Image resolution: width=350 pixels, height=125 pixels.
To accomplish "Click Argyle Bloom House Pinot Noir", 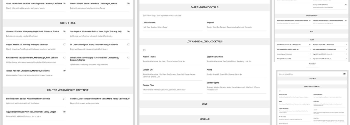I will pyautogui.click(x=31, y=112).
